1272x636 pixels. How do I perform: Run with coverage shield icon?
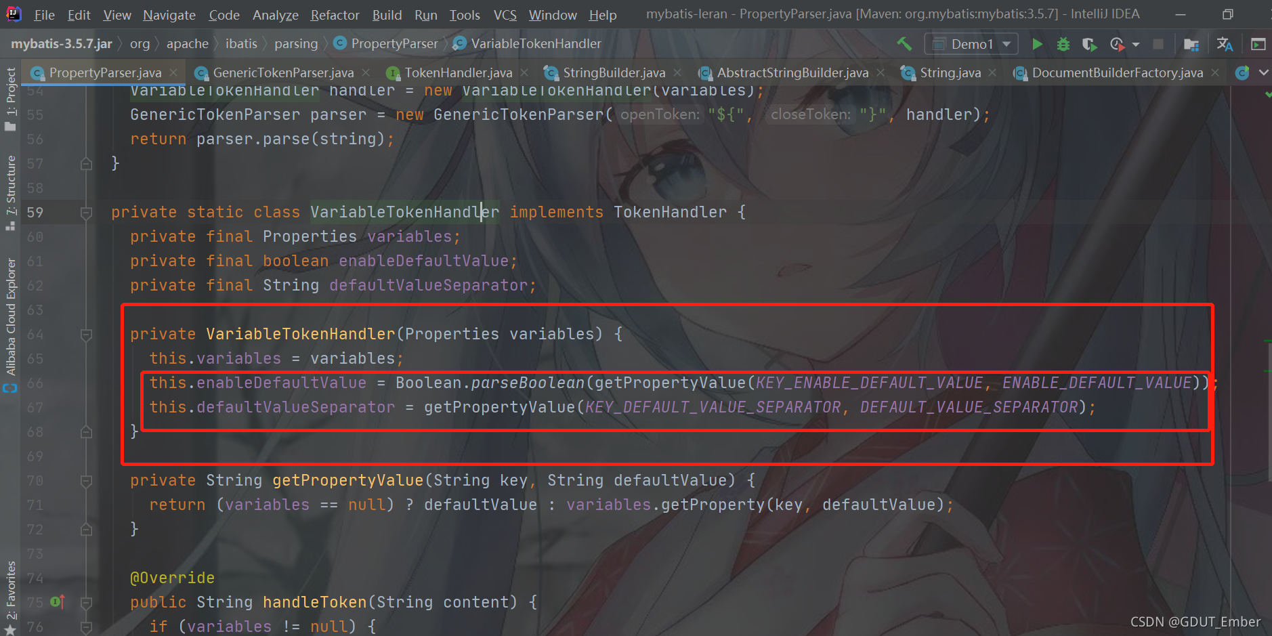click(x=1089, y=44)
